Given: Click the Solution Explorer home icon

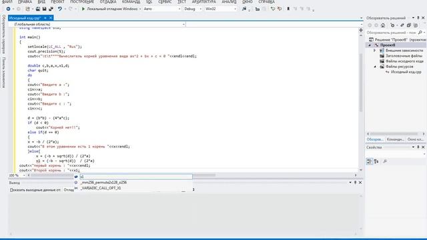Looking at the screenshot, I should coord(383,25).
